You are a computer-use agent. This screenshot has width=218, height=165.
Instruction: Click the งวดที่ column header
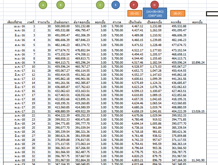point(31,22)
